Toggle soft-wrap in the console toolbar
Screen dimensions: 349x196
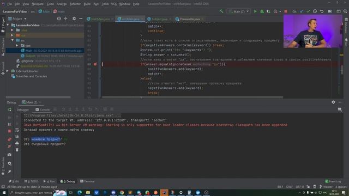17,130
